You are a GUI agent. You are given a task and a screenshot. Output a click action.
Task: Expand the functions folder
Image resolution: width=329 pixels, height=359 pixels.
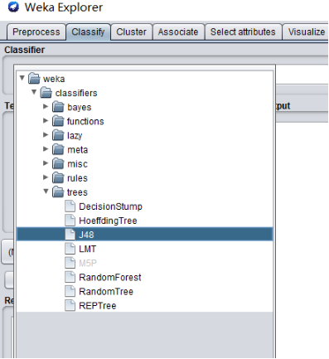pyautogui.click(x=46, y=120)
